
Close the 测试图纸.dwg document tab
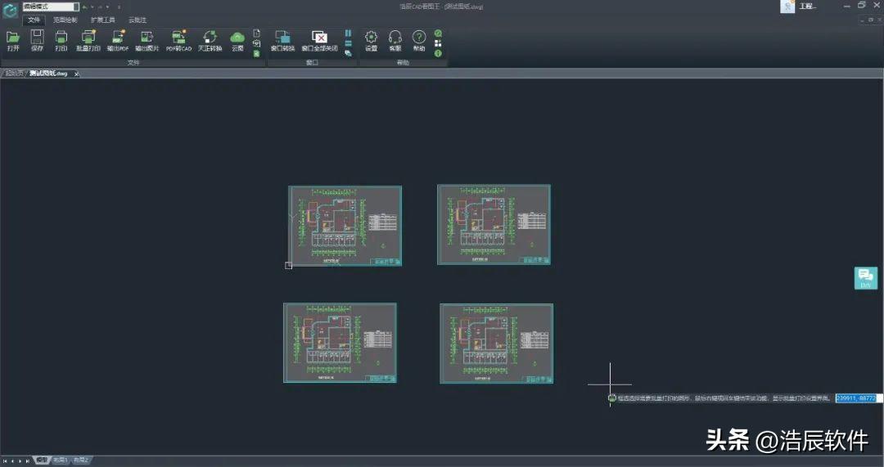click(77, 74)
